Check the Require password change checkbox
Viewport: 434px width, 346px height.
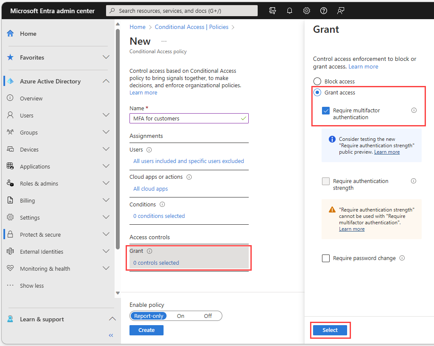pos(326,258)
